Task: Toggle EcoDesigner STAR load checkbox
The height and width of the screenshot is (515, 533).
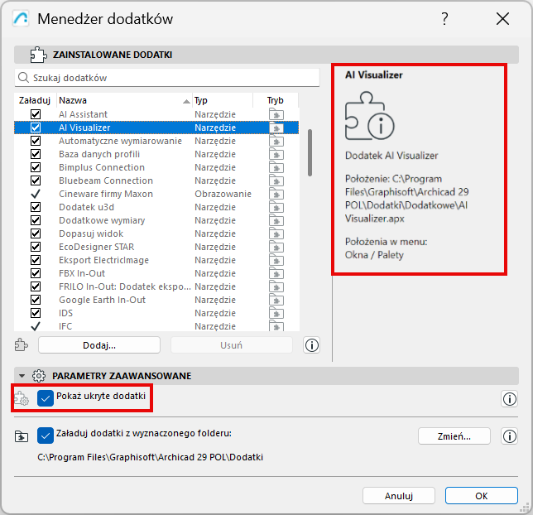Action: [x=36, y=247]
